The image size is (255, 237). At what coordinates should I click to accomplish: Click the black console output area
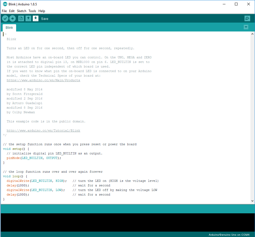click(x=127, y=222)
